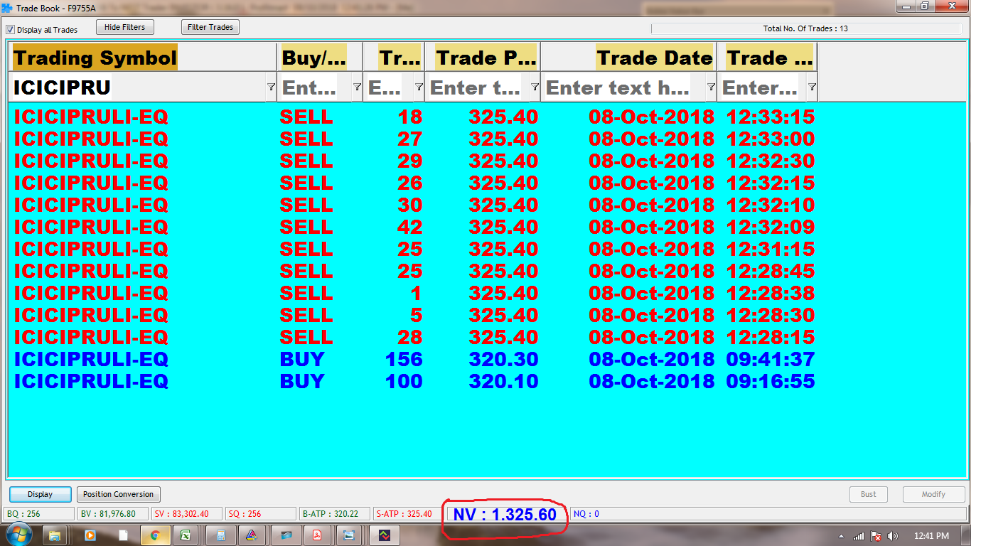Viewport: 981px width, 546px height.
Task: Open the media player taskbar icon
Action: pos(90,535)
